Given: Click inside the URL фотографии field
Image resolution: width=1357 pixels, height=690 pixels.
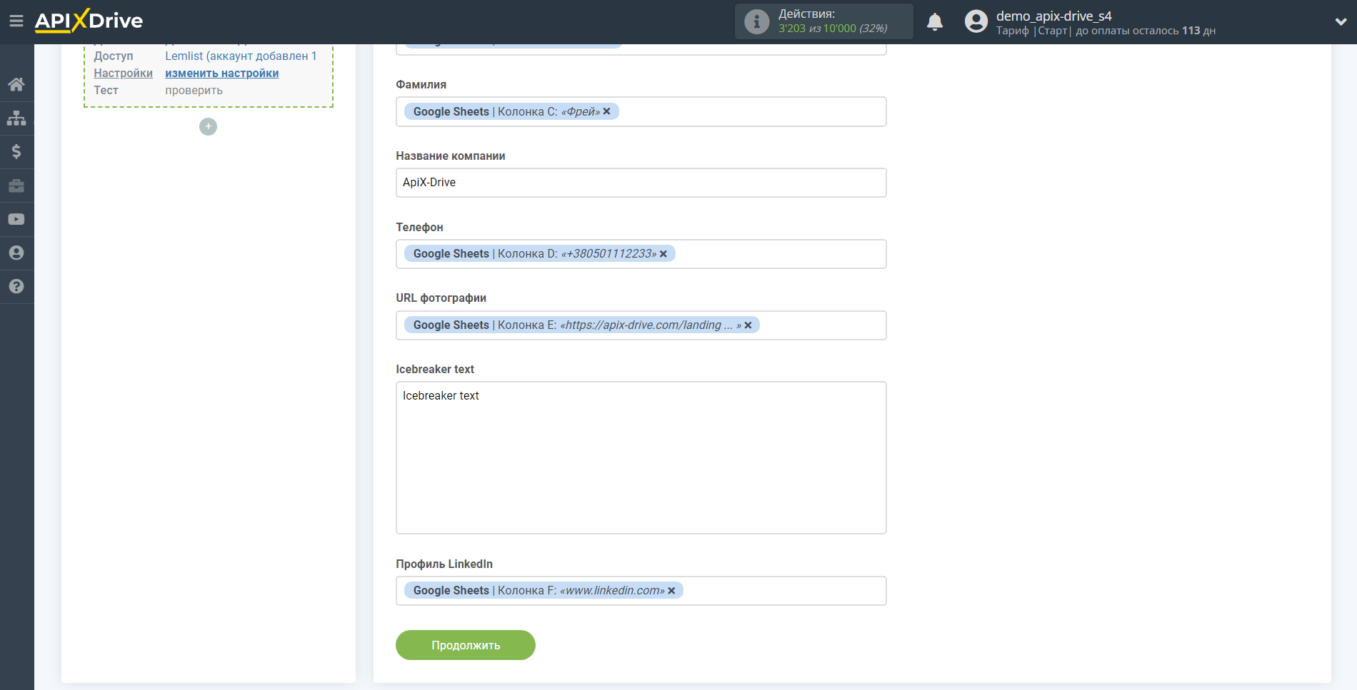Looking at the screenshot, I should 641,325.
